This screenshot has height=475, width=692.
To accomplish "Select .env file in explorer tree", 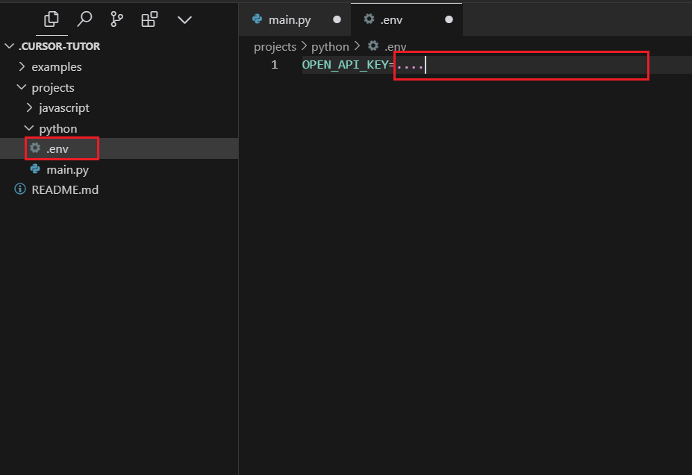I will (119, 148).
